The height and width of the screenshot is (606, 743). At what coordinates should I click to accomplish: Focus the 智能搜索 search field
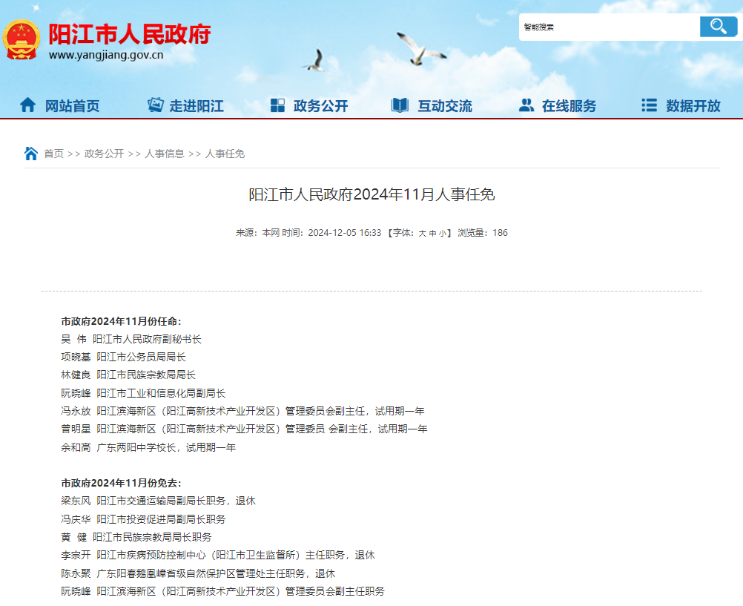(610, 27)
